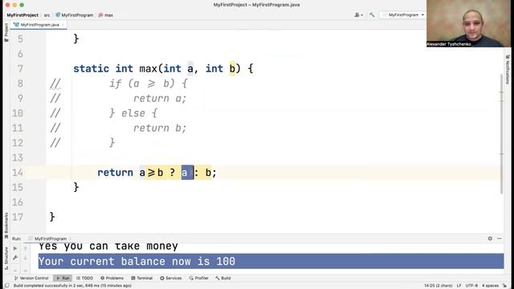Open the user account icon menu
Image resolution: width=514 pixels, height=289 pixels.
click(359, 14)
